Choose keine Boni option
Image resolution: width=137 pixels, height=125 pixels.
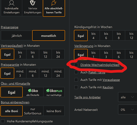click(54, 111)
